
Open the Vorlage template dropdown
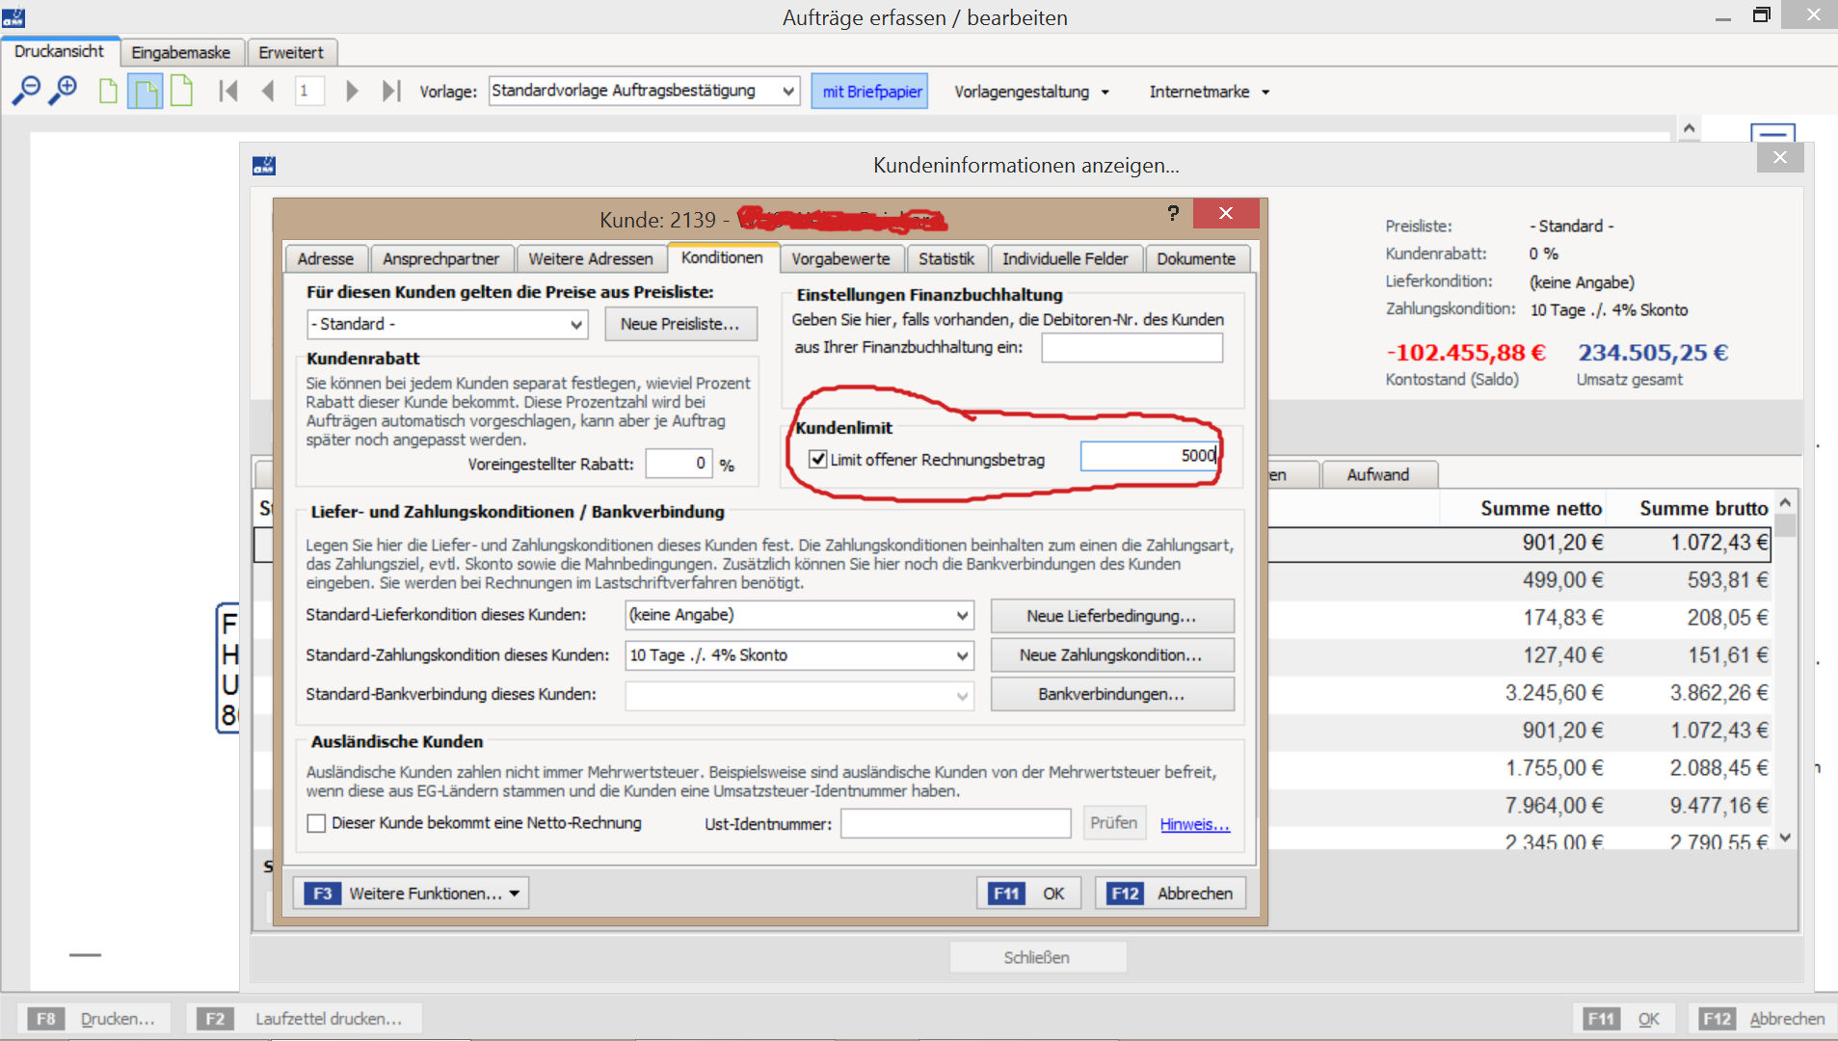pos(788,92)
